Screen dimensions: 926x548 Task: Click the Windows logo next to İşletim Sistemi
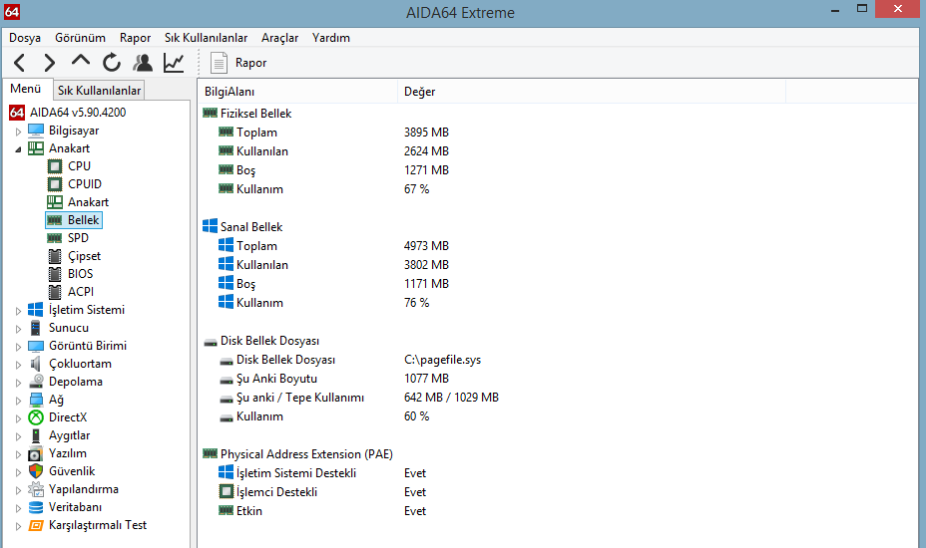coord(36,310)
